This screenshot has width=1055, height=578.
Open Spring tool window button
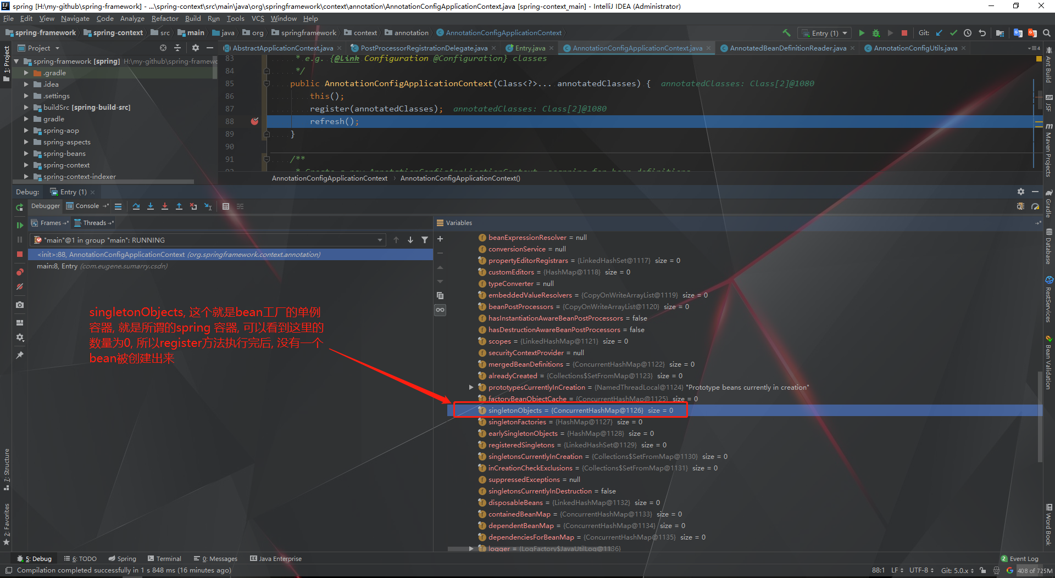(123, 559)
